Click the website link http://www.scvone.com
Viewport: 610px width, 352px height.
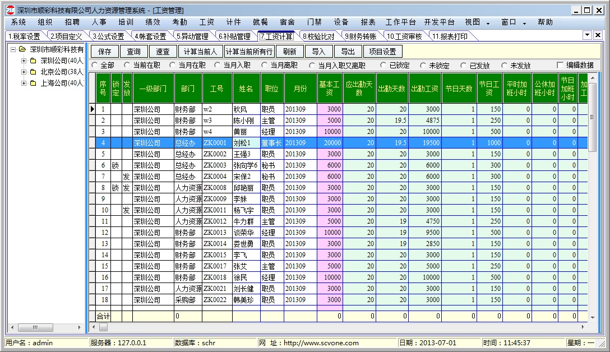(321, 343)
